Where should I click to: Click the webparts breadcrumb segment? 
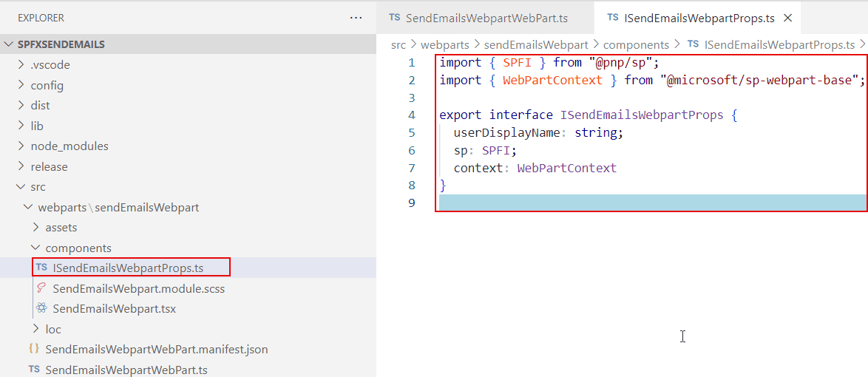pyautogui.click(x=445, y=44)
